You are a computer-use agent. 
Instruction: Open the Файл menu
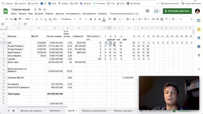(x=14, y=14)
